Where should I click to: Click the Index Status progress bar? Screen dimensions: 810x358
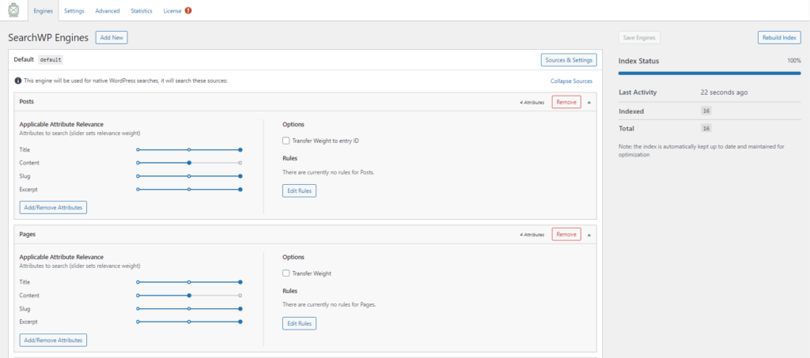pyautogui.click(x=710, y=73)
